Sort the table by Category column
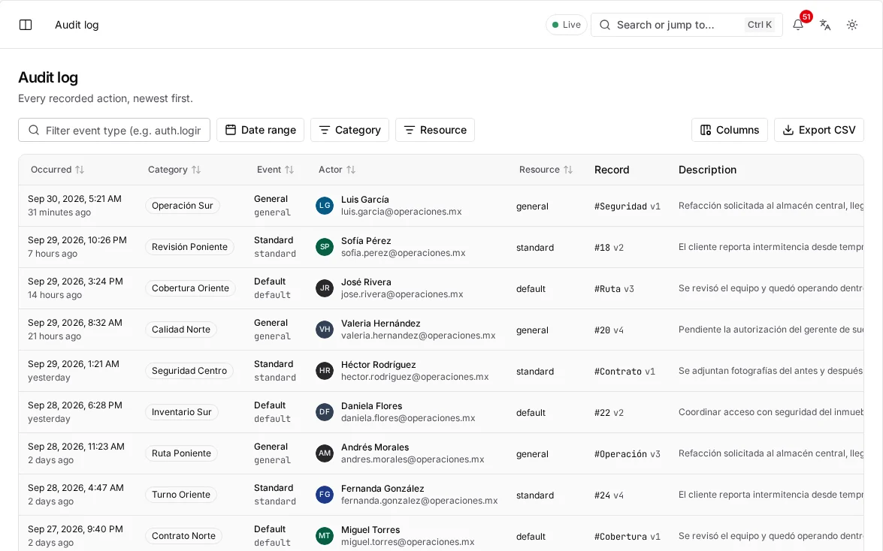This screenshot has height=551, width=883. click(174, 170)
